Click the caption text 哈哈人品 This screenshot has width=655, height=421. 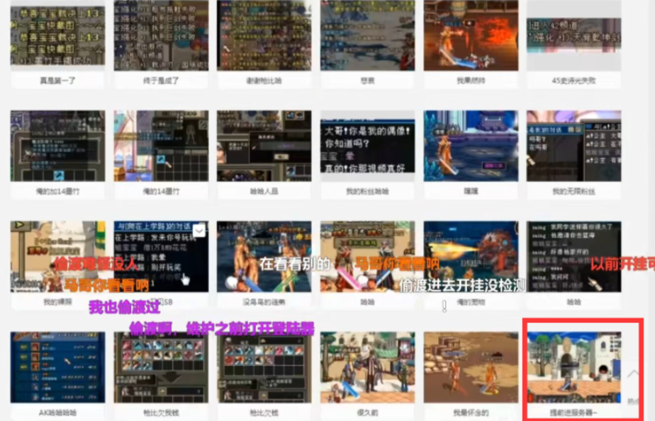(264, 191)
